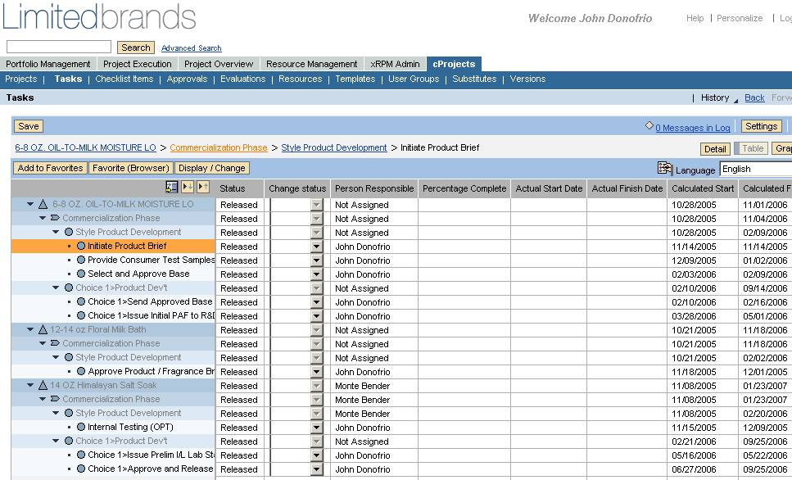Viewport: 792px width, 480px height.
Task: Open Change status dropdown for Select and Approve Base
Action: pyautogui.click(x=317, y=274)
